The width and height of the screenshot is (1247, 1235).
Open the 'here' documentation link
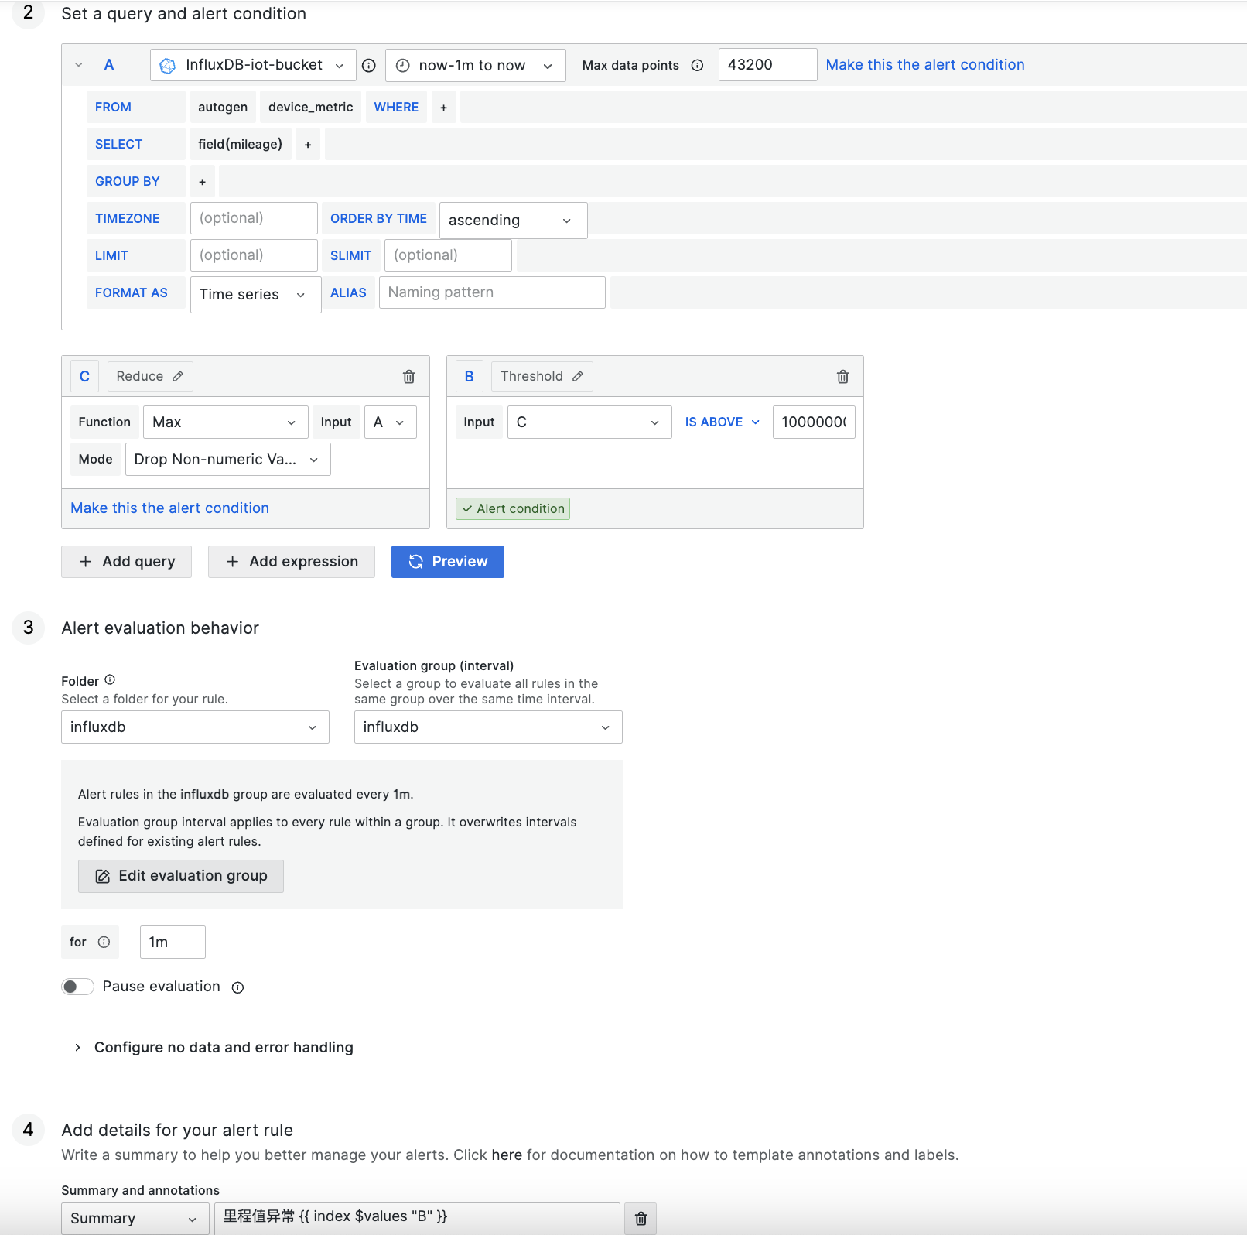[507, 1155]
